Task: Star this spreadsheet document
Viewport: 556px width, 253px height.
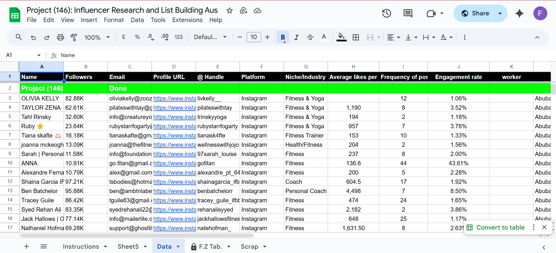Action: coord(230,11)
